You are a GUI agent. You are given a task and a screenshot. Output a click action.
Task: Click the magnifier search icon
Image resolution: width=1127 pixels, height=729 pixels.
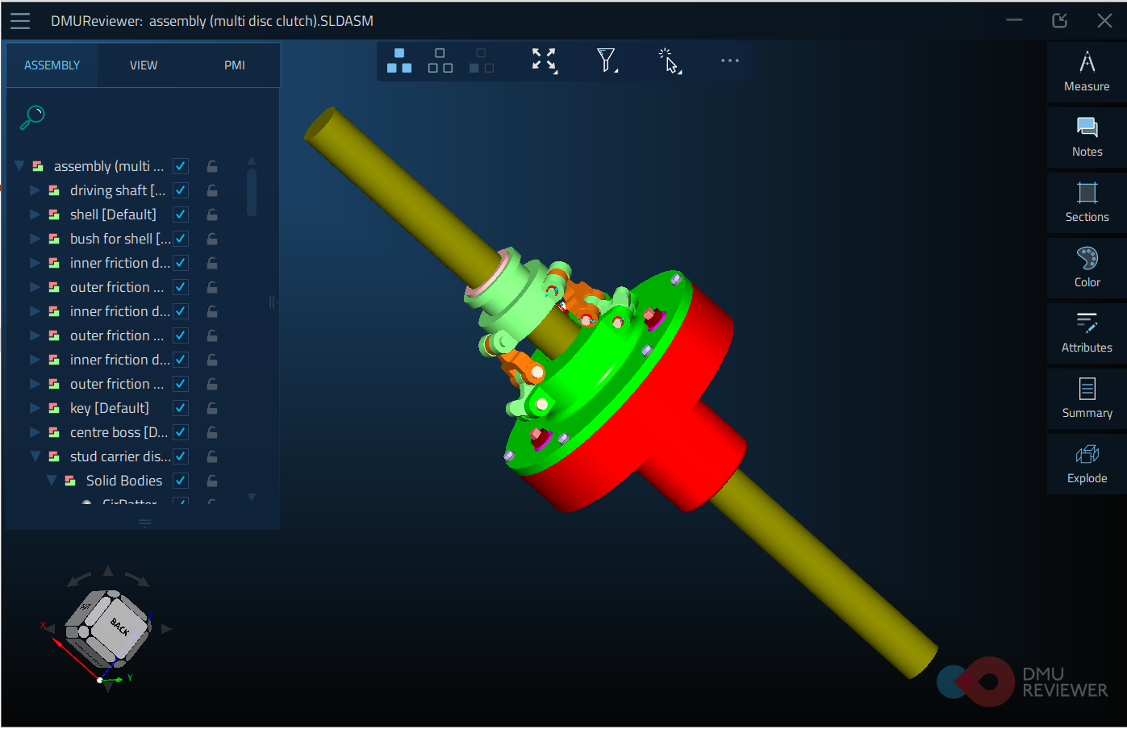point(31,117)
